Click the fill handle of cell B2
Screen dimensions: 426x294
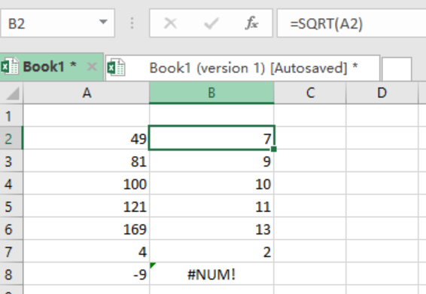[273, 149]
